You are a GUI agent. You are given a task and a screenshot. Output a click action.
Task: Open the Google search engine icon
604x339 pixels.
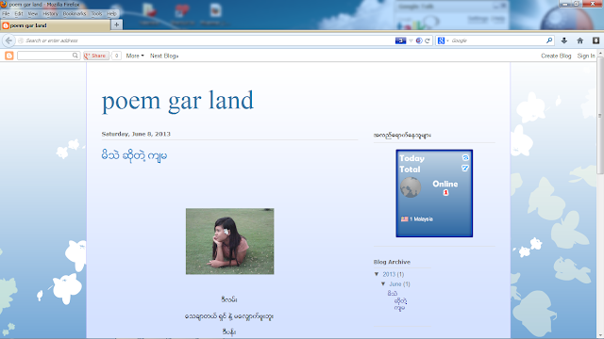pos(441,40)
